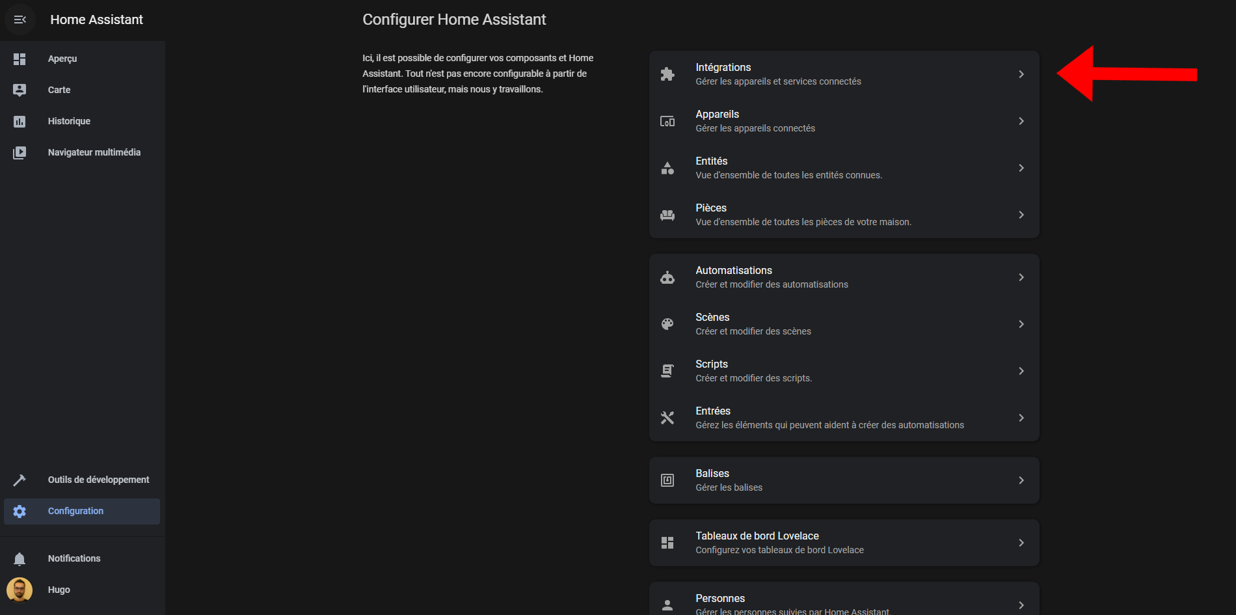
Task: Click the Notifications bell icon
Action: click(x=20, y=558)
